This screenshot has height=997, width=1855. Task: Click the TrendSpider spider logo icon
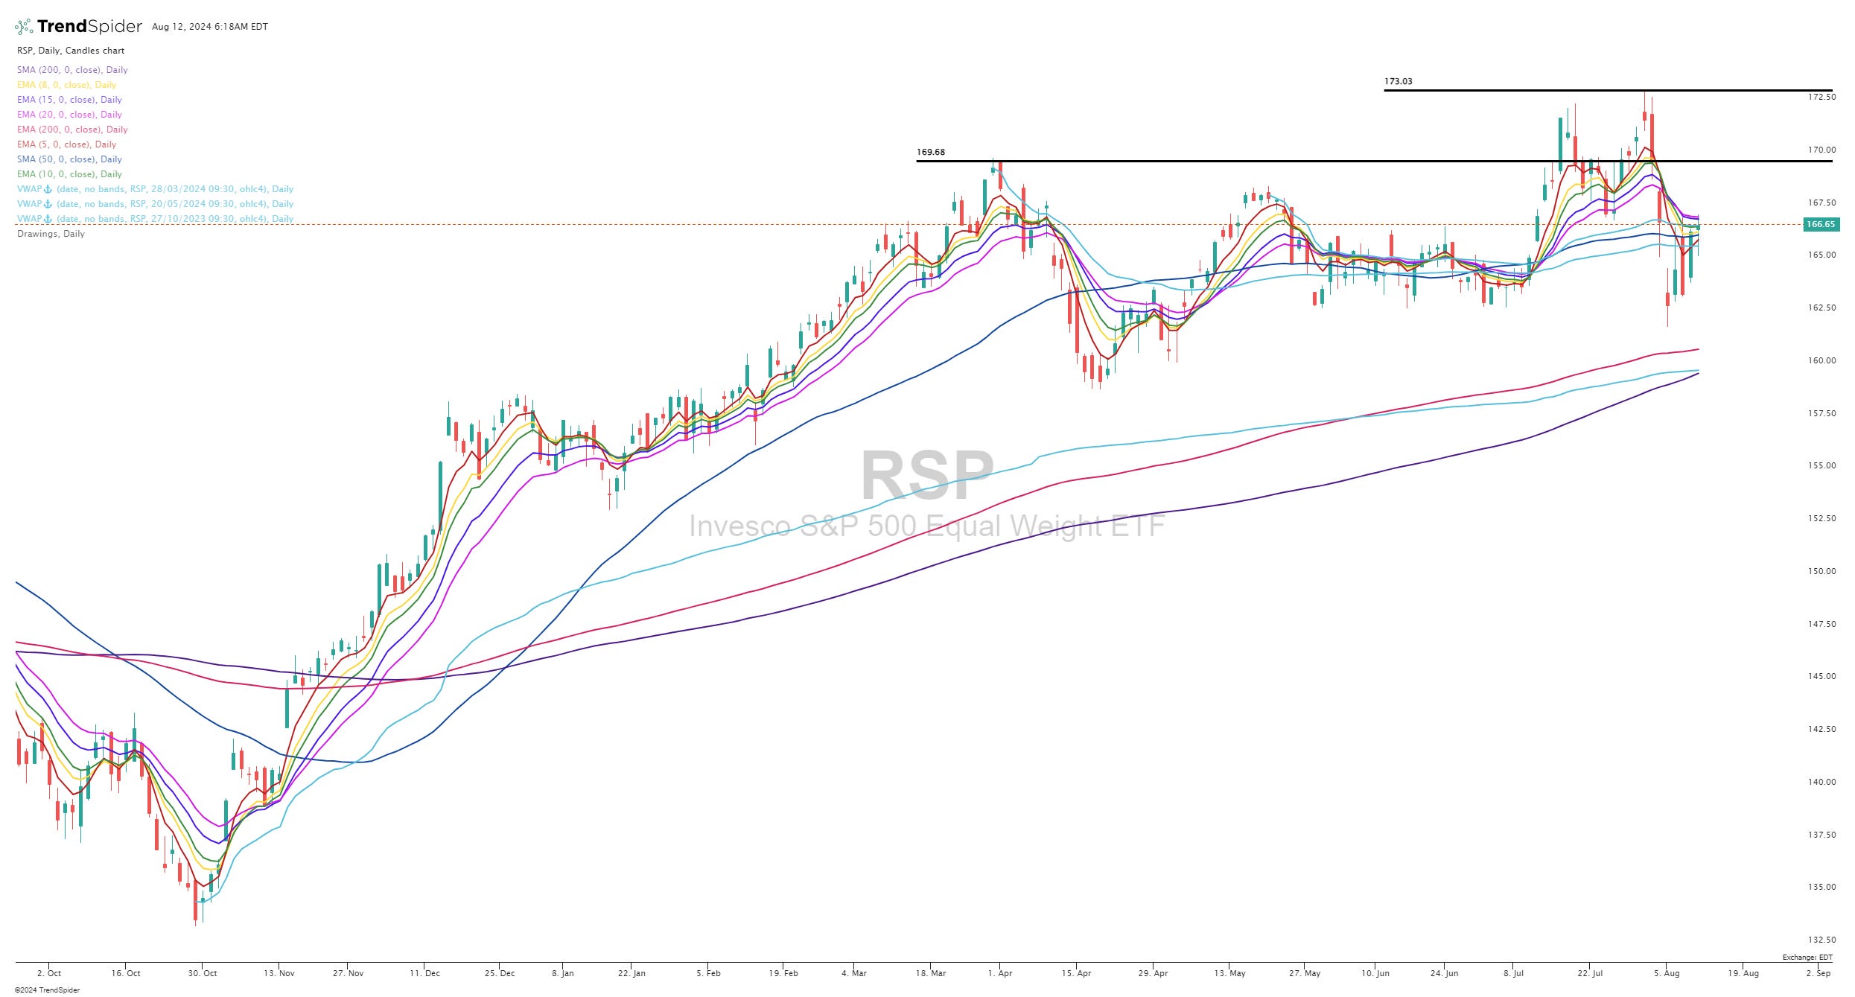[x=24, y=27]
